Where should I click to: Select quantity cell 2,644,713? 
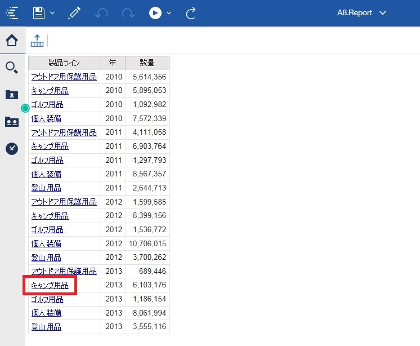(x=148, y=188)
